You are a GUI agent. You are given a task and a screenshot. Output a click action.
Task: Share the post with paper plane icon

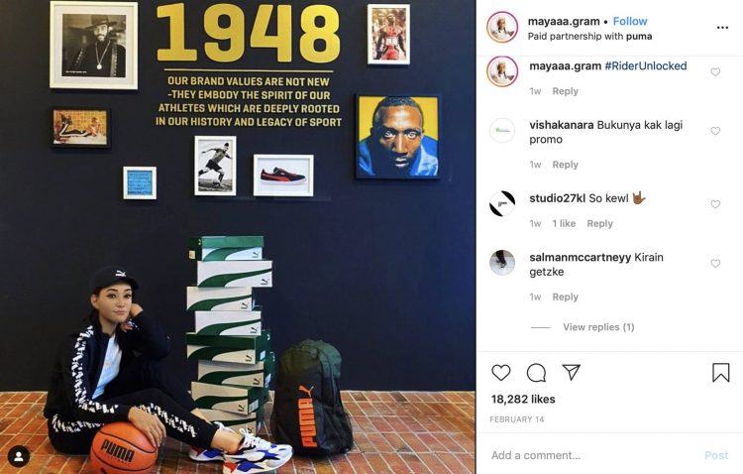pyautogui.click(x=572, y=372)
